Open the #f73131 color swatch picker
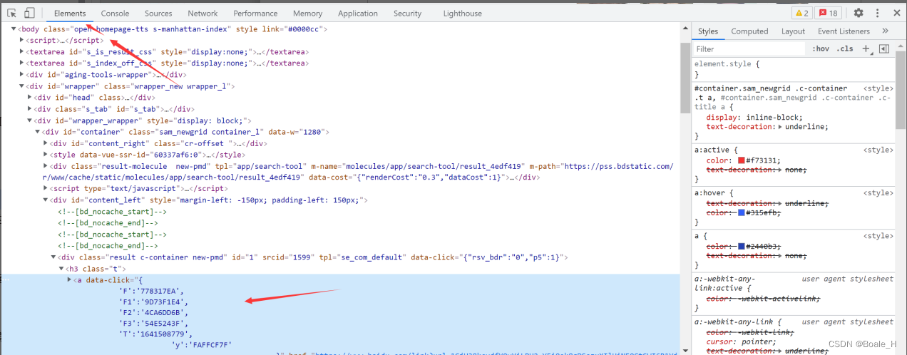The width and height of the screenshot is (907, 355). (x=742, y=160)
